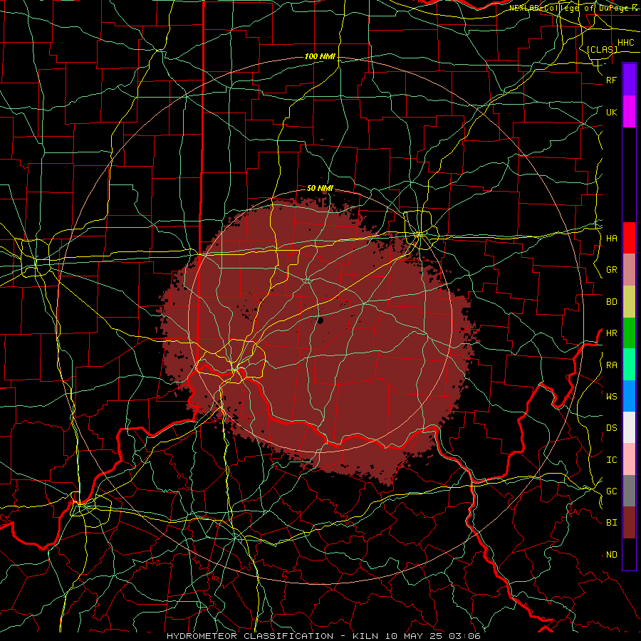This screenshot has height=641, width=641.
Task: Click the gray GC color swatch
Action: coord(629,491)
